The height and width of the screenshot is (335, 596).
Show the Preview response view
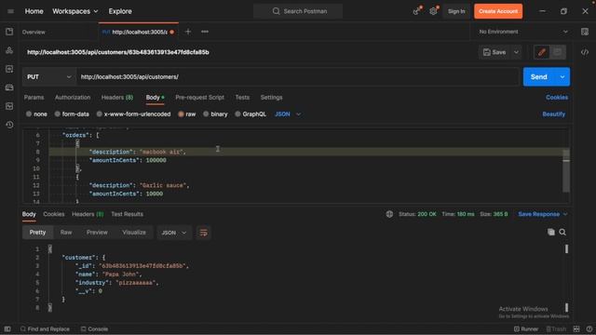click(x=97, y=233)
